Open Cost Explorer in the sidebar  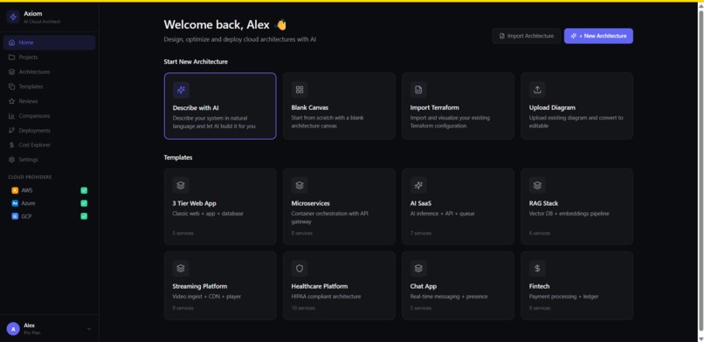click(x=50, y=145)
